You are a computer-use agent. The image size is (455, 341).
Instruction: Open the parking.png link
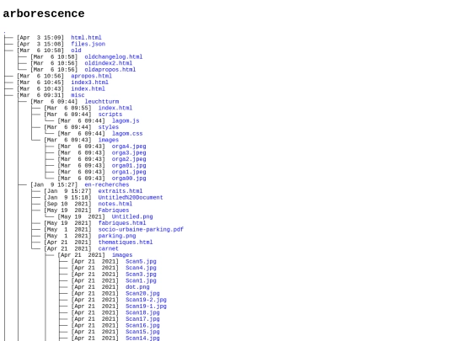pos(117,236)
